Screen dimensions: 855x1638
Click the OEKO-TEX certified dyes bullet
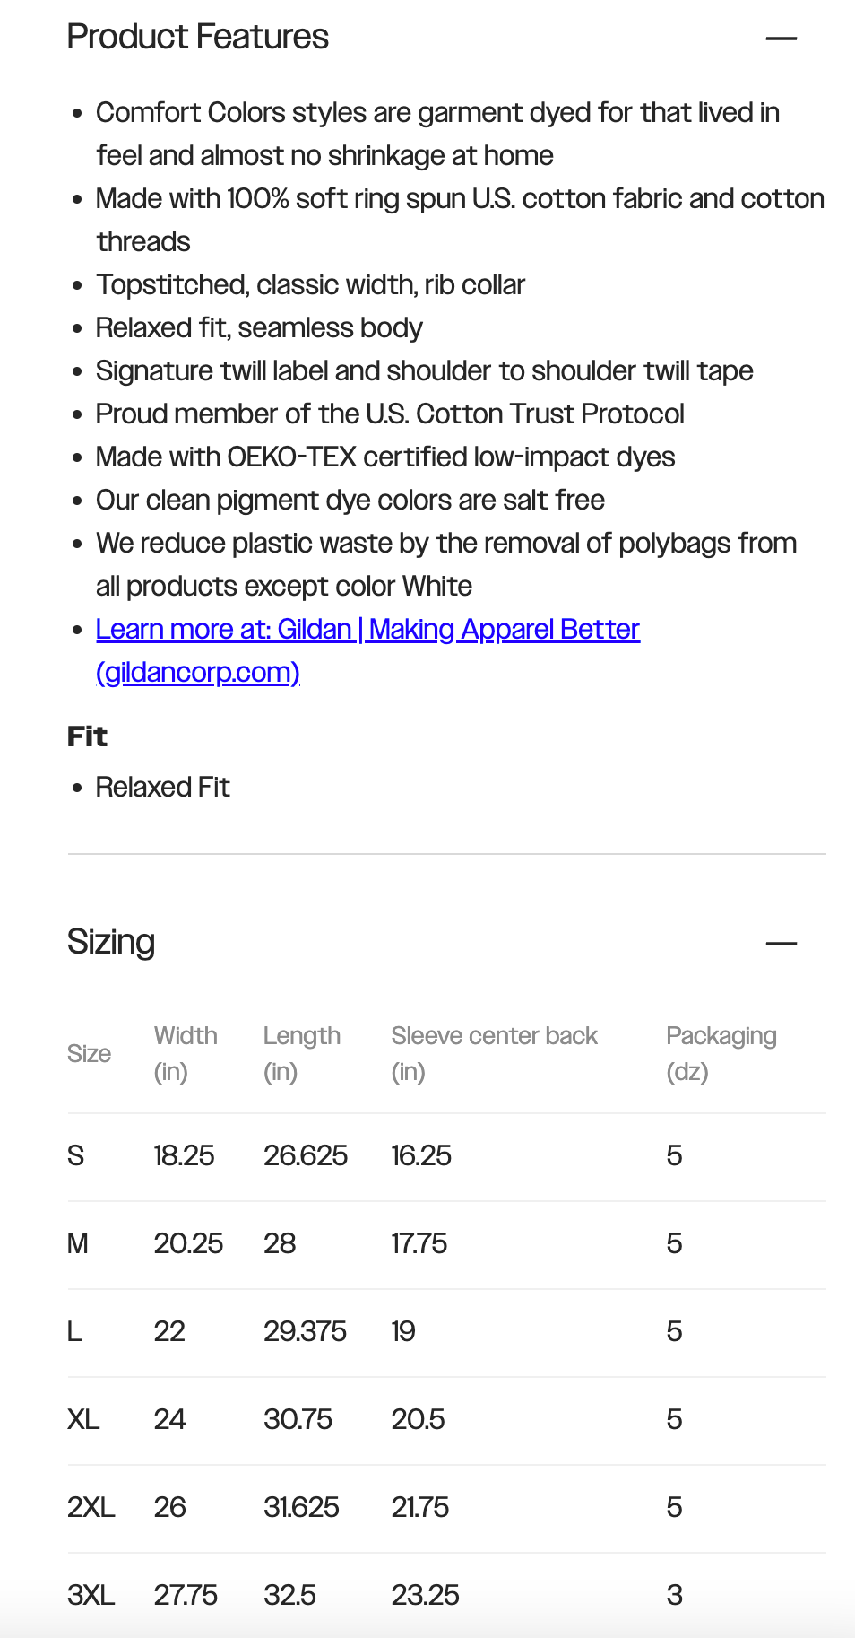[x=385, y=457]
